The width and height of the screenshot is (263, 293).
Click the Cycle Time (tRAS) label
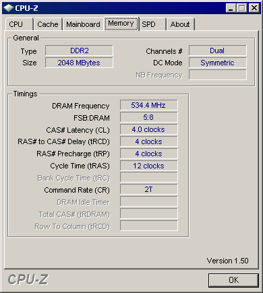click(80, 166)
